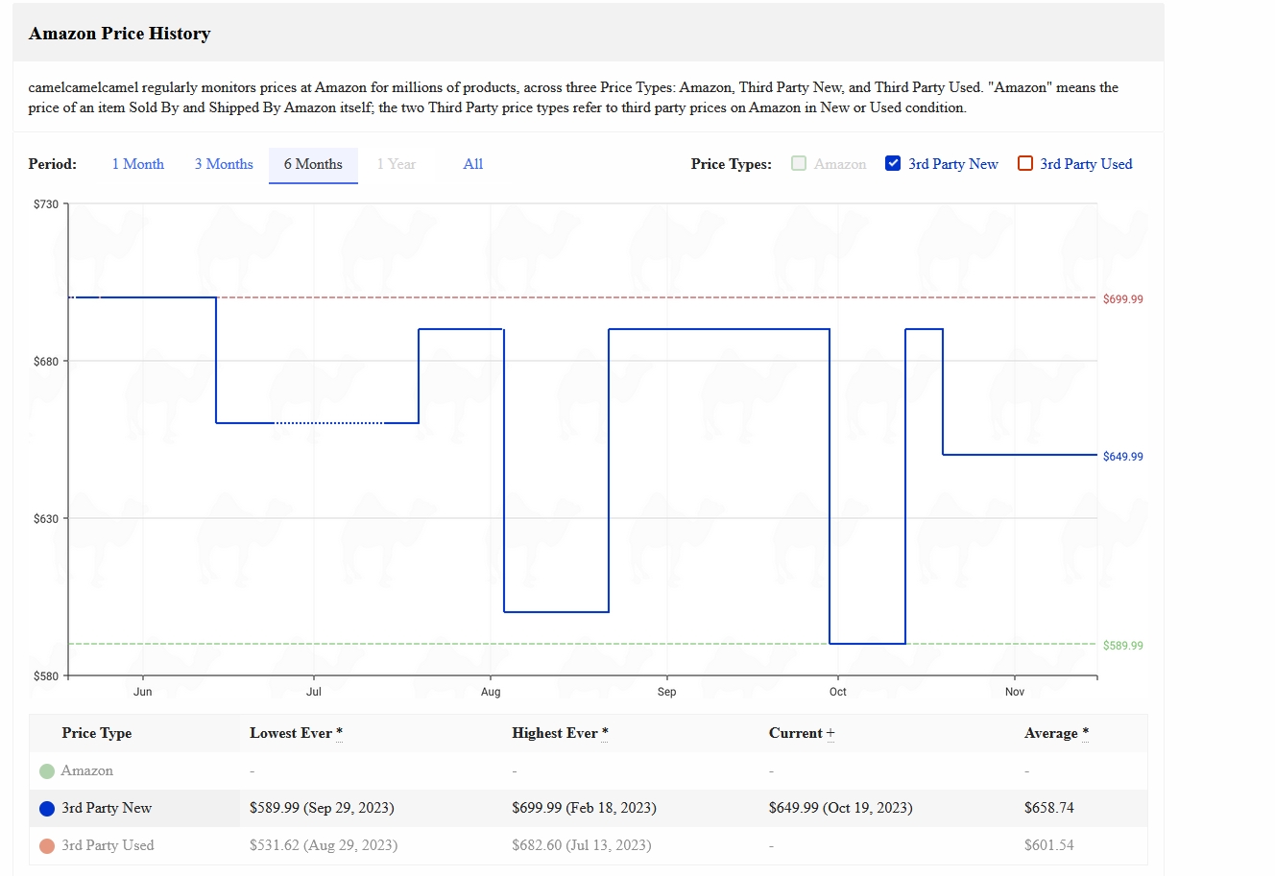Viewport: 1275px width, 876px height.
Task: Click the Price Type column header
Action: click(x=97, y=733)
